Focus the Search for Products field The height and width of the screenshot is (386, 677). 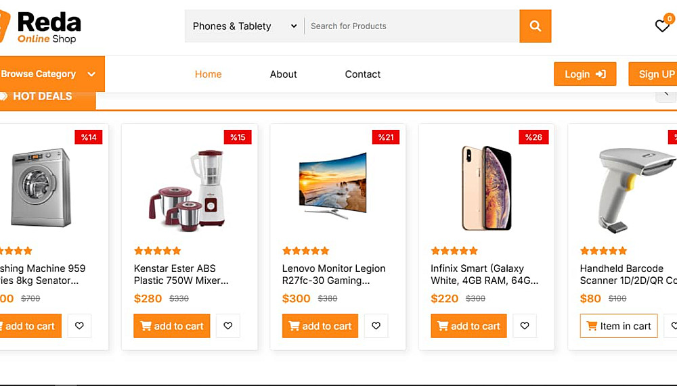412,26
